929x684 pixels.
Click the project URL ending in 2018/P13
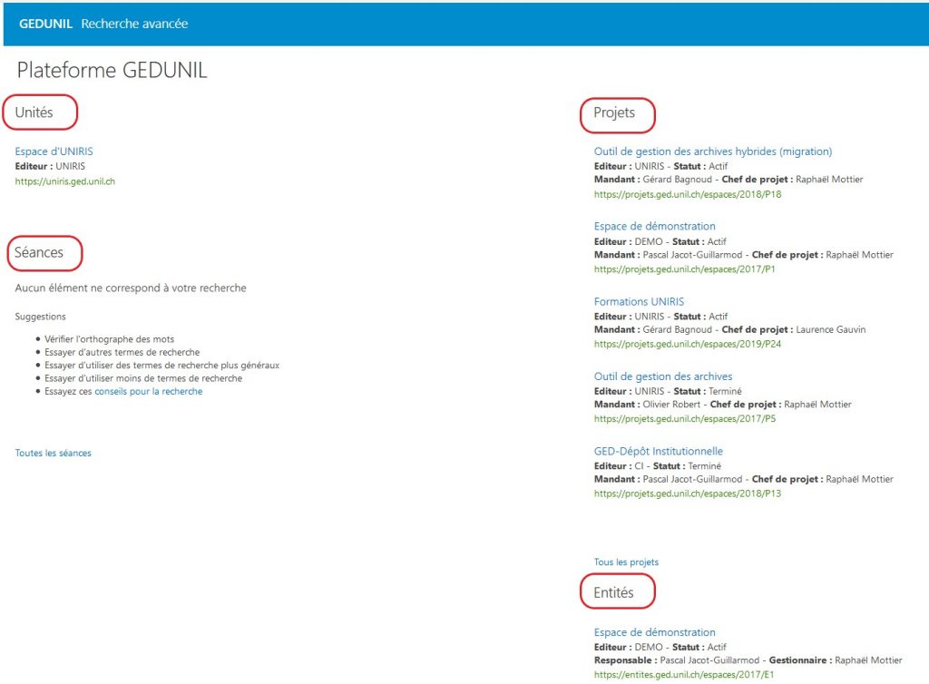tap(687, 493)
